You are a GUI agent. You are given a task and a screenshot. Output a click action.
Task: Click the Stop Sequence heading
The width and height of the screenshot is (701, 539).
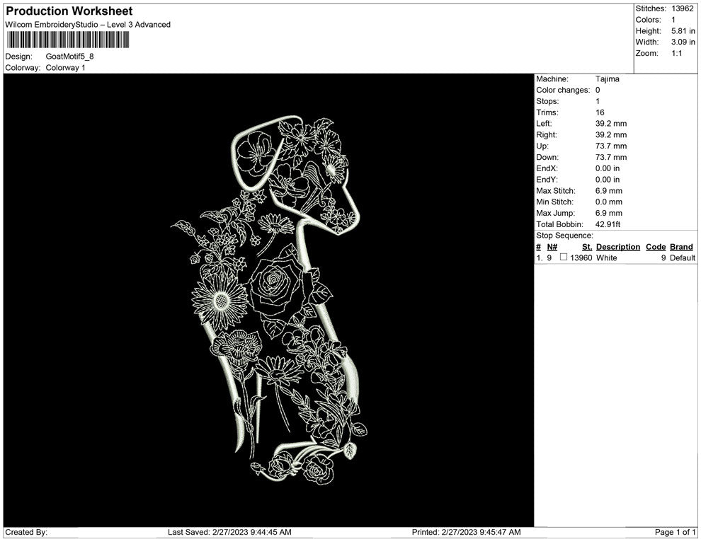pyautogui.click(x=564, y=236)
